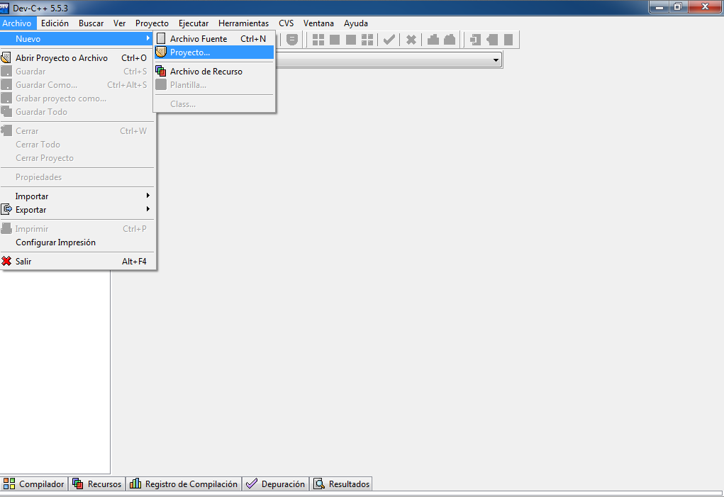This screenshot has height=497, width=724.
Task: Click the syntax check checkmark toolbar icon
Action: coord(389,39)
